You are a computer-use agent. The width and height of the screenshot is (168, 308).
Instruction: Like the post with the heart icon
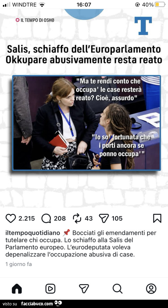[x=11, y=218]
